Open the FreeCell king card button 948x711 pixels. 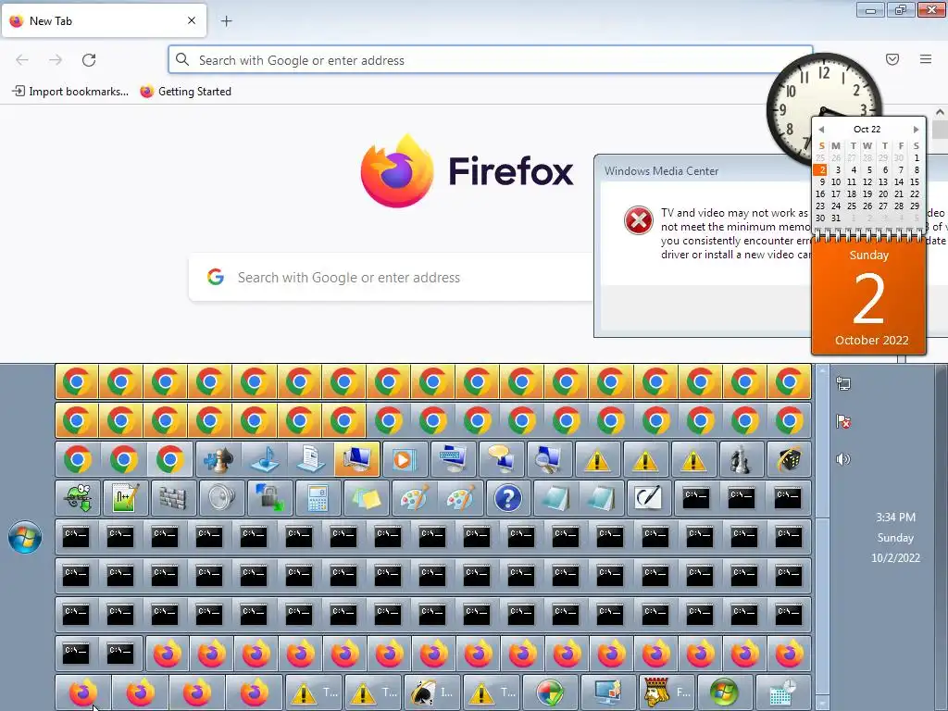point(667,692)
